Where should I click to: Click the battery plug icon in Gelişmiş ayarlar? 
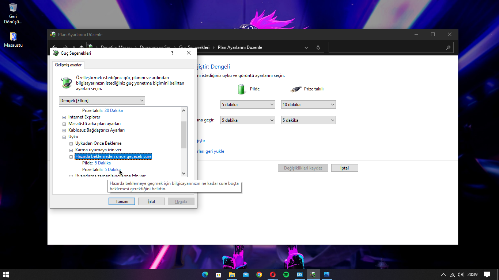67,83
